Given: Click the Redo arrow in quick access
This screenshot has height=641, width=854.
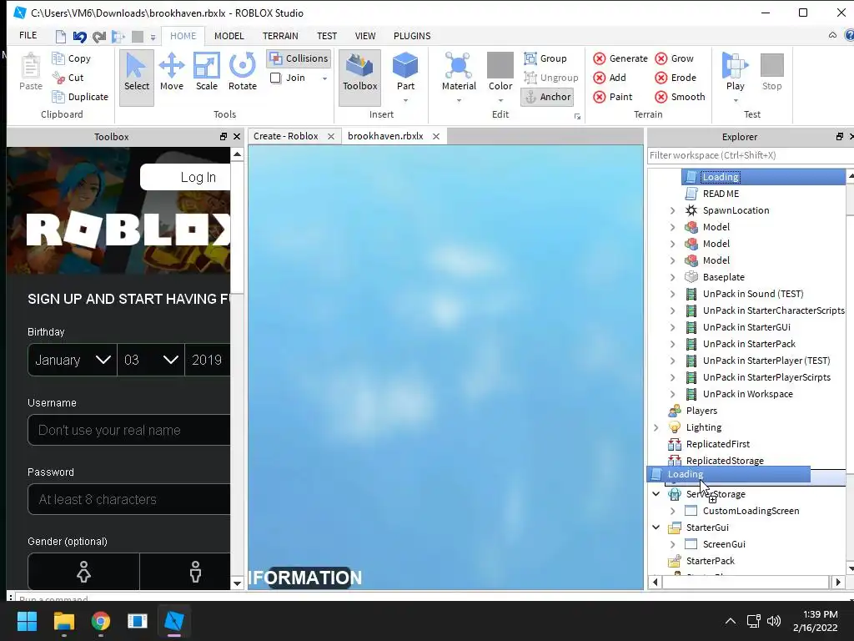Looking at the screenshot, I should click(x=99, y=37).
